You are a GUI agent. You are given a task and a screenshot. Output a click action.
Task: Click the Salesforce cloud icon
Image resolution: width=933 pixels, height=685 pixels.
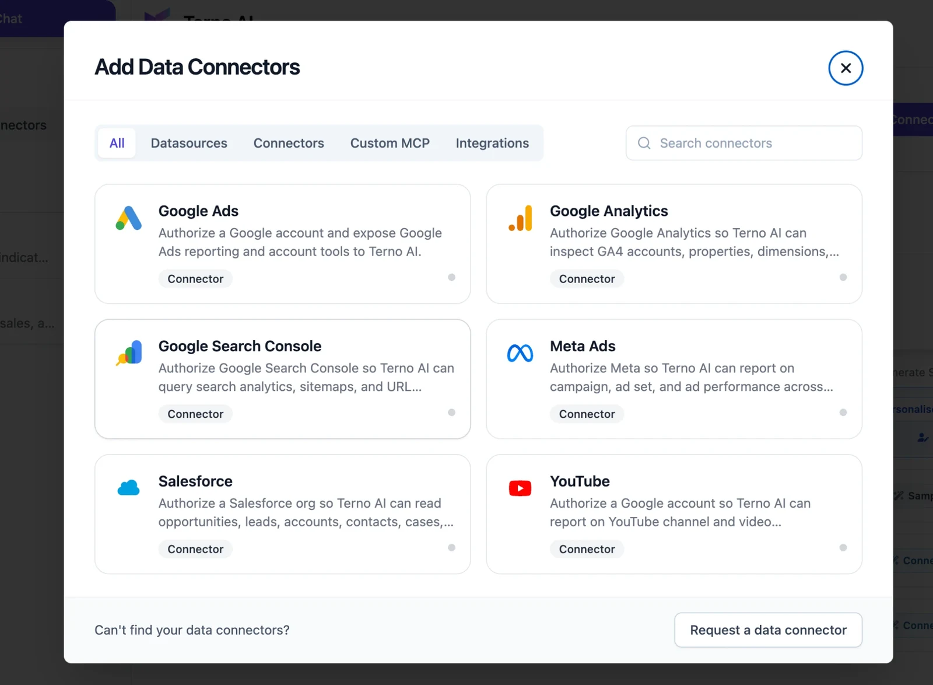pos(128,488)
